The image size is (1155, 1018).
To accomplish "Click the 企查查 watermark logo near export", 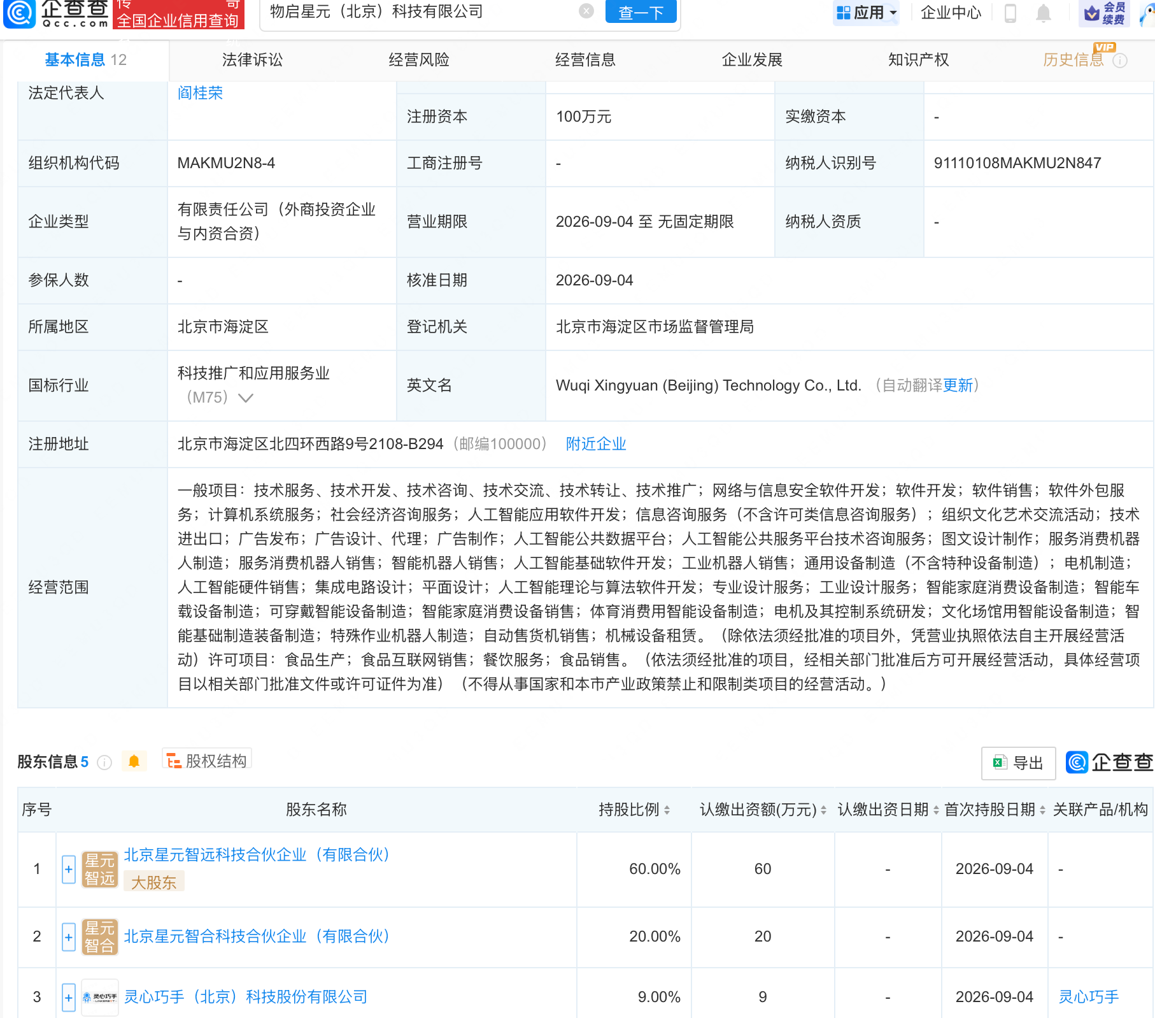I will pos(1109,762).
